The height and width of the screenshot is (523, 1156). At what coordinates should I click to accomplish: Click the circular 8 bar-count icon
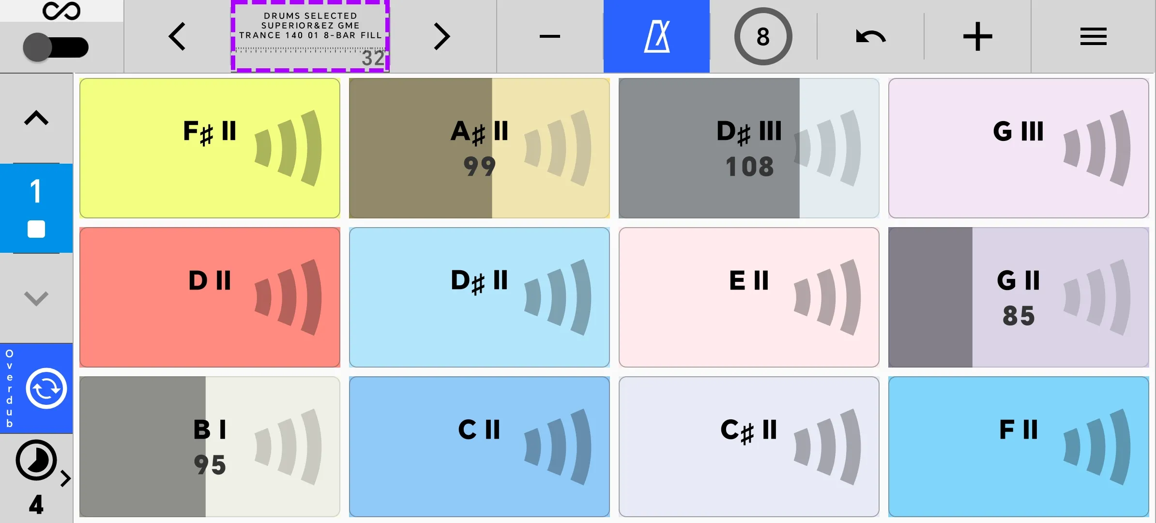[x=763, y=36]
